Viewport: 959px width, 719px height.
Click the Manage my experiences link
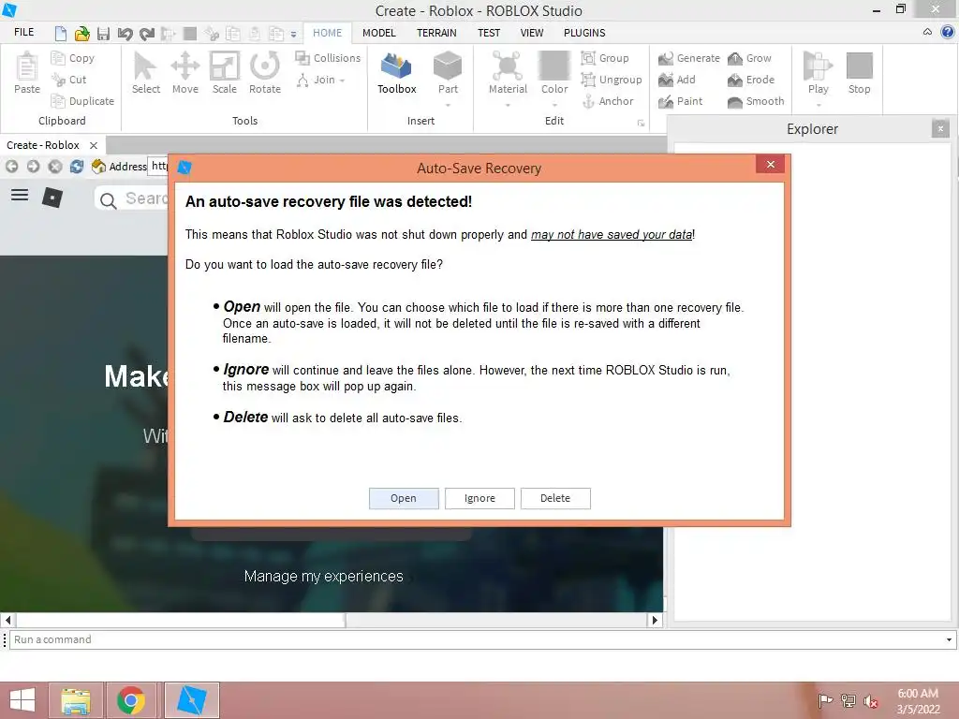click(x=323, y=576)
